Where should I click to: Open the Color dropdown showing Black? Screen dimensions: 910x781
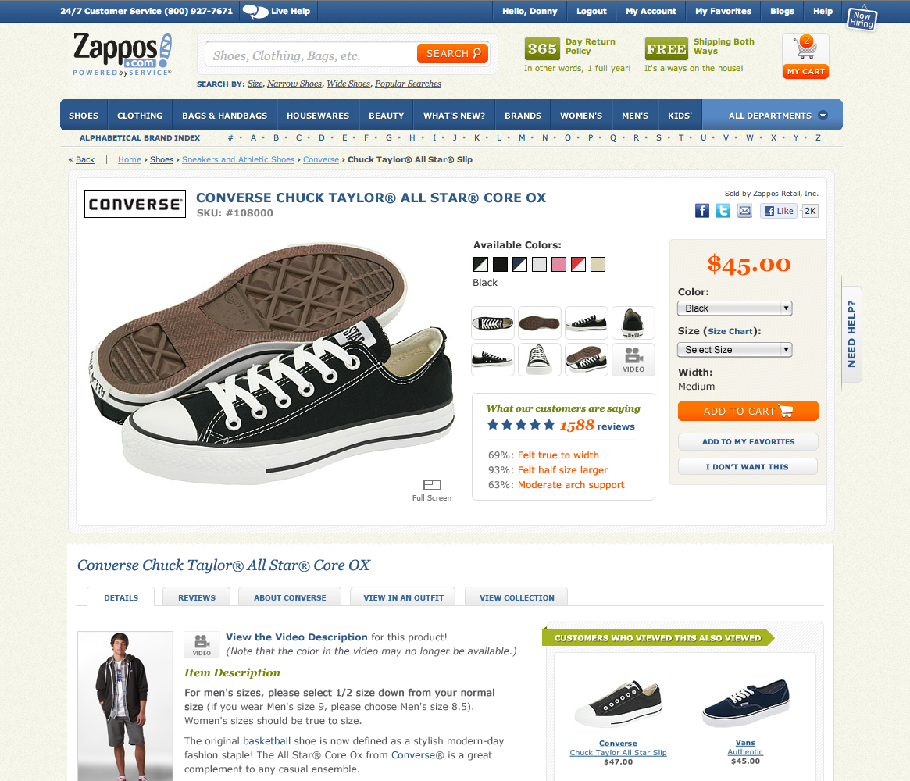(x=734, y=308)
